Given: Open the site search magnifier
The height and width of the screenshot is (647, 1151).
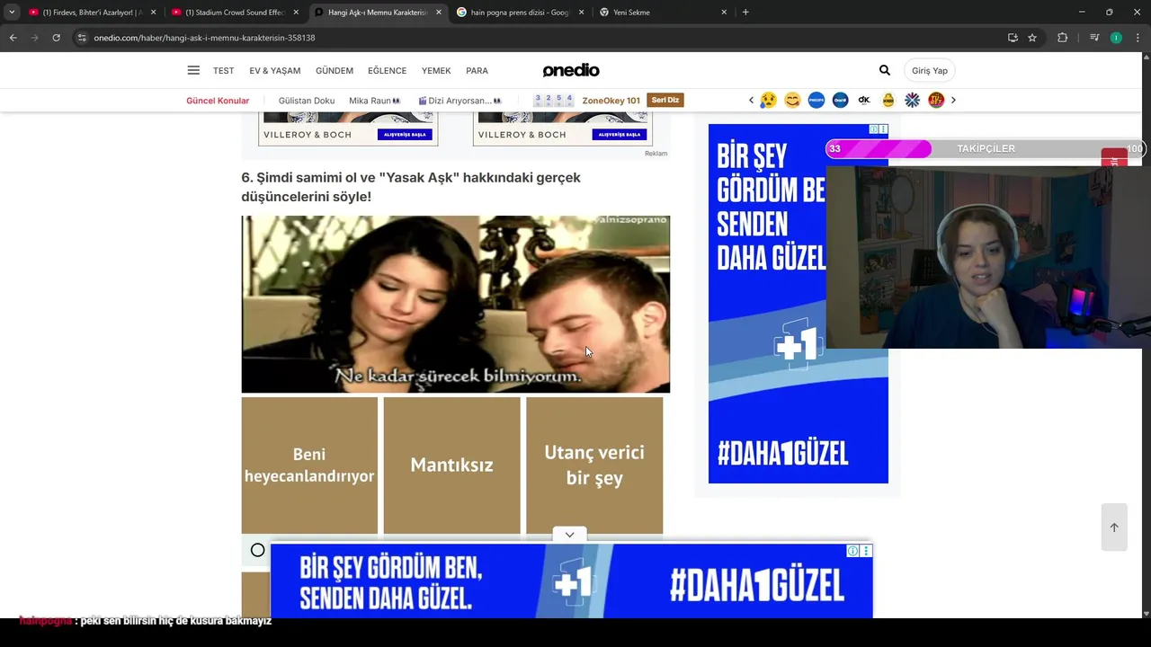Looking at the screenshot, I should click(x=885, y=70).
